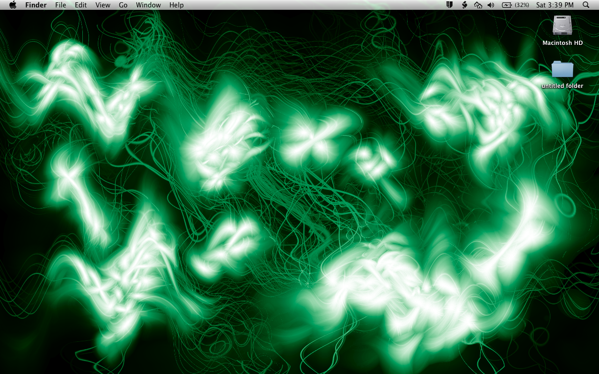Click the Macintosh HD name label

[562, 43]
